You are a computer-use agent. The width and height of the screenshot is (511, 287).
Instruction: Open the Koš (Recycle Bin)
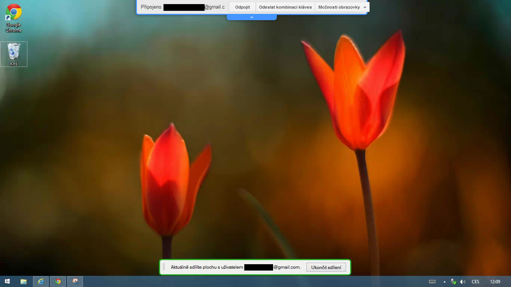click(x=13, y=52)
